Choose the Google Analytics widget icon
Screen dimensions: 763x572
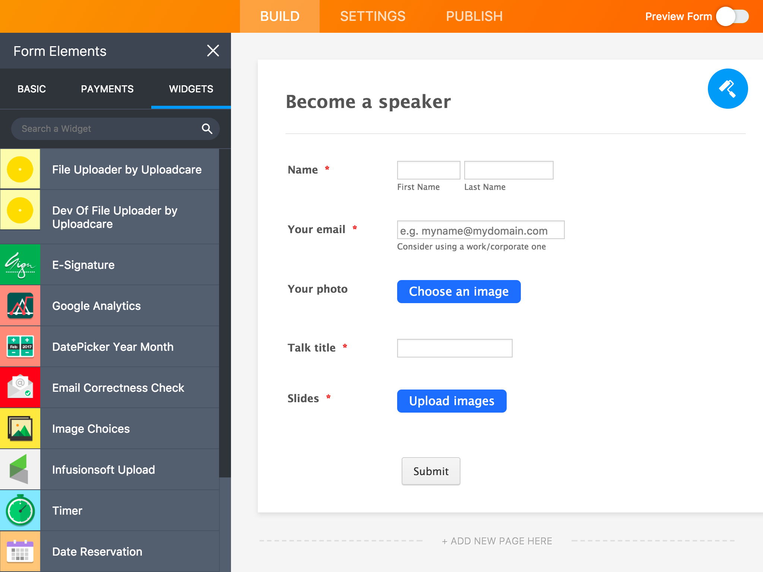coord(20,305)
